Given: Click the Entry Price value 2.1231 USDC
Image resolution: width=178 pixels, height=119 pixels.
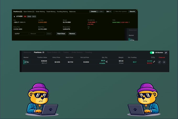Looking at the screenshot, I should click(18, 29).
